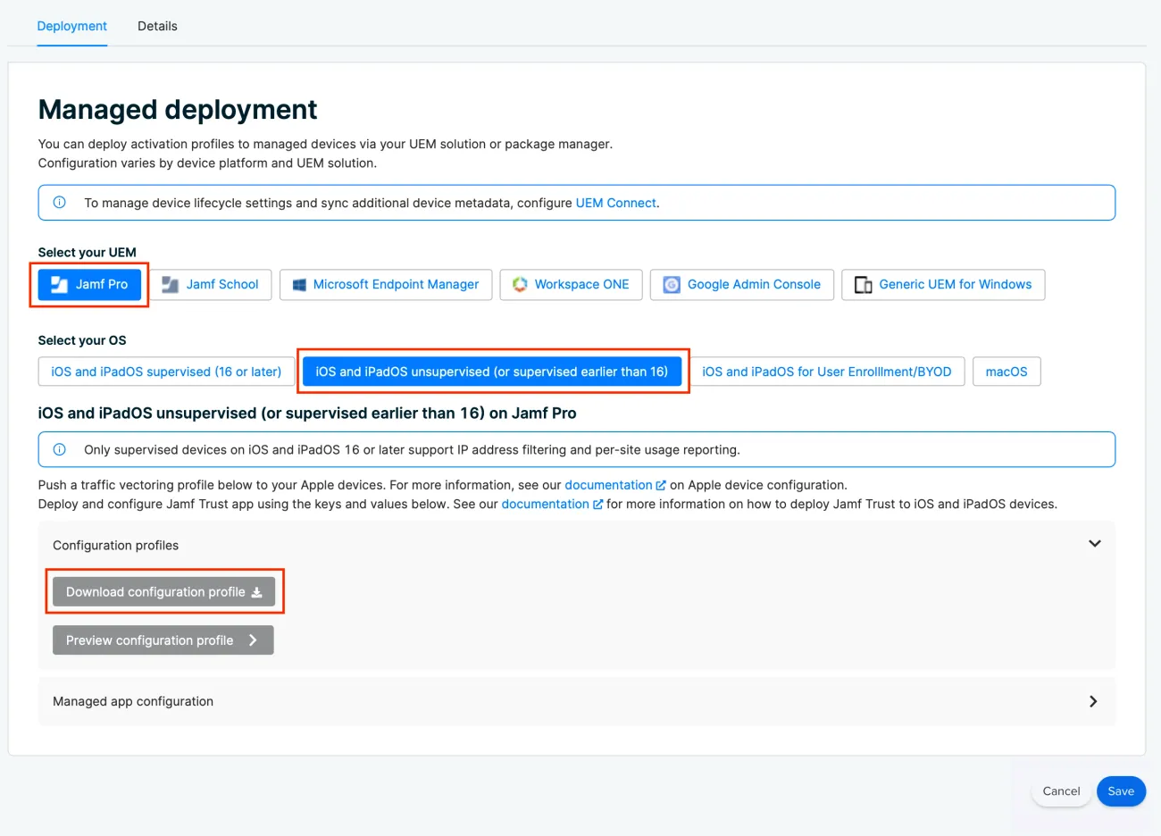The height and width of the screenshot is (836, 1161).
Task: Open documentation link for deploying Jamf Trust
Action: pyautogui.click(x=545, y=504)
